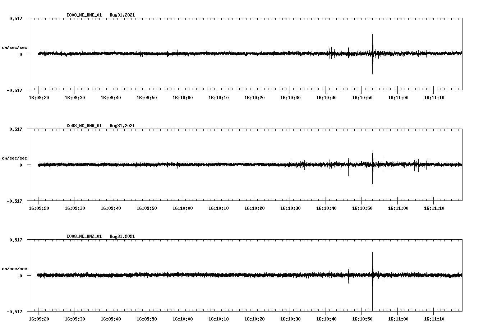This screenshot has height=332, width=488.
Task: Click the cm/sec/sec unit label on the HNZ plot
Action: pyautogui.click(x=14, y=269)
